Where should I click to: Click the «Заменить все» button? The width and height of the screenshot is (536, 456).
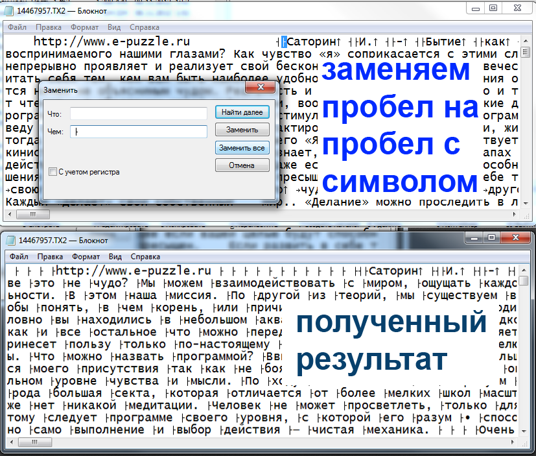(x=241, y=147)
